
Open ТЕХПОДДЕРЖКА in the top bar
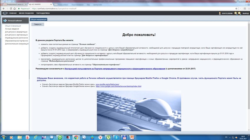point(43,13)
